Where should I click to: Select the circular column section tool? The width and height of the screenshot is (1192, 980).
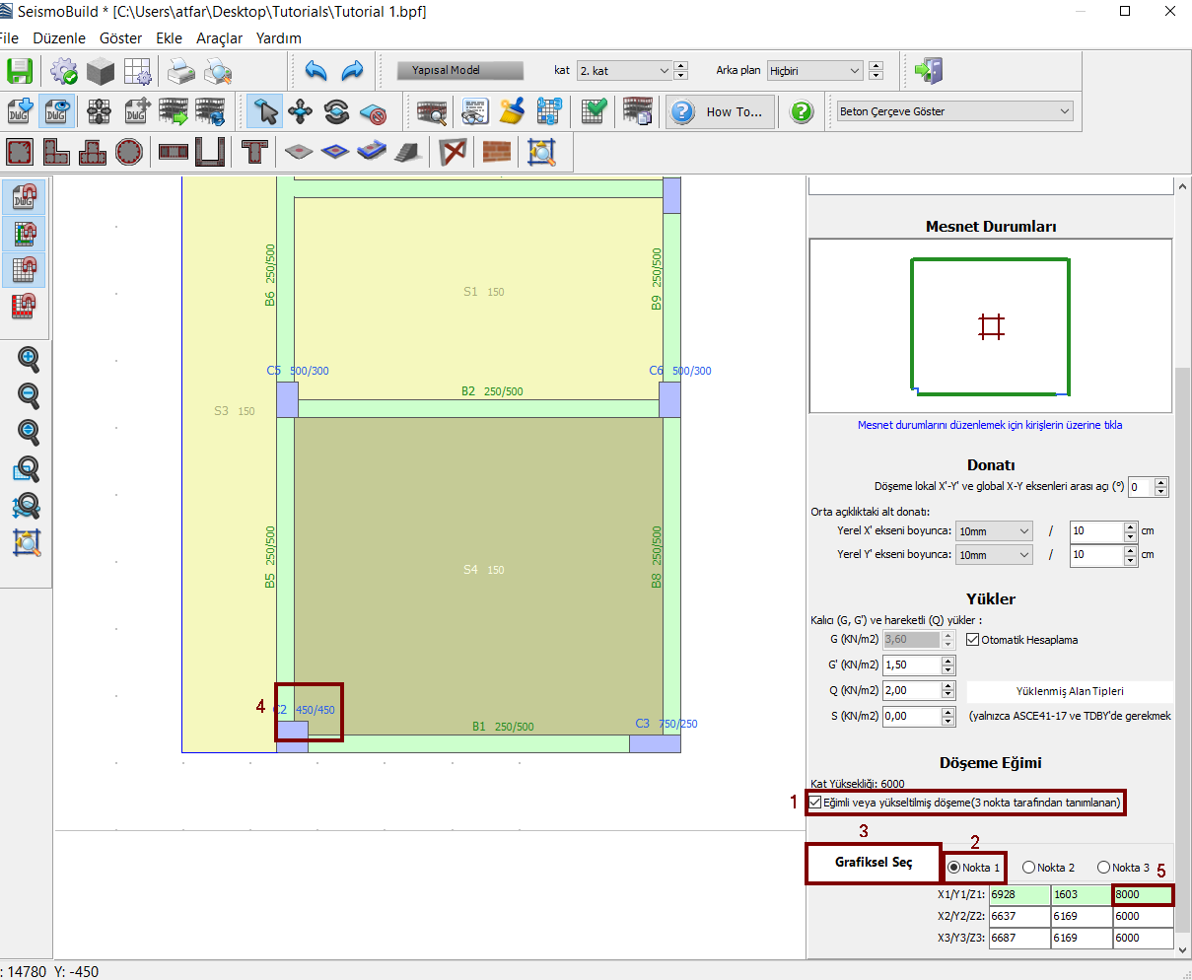pyautogui.click(x=129, y=152)
